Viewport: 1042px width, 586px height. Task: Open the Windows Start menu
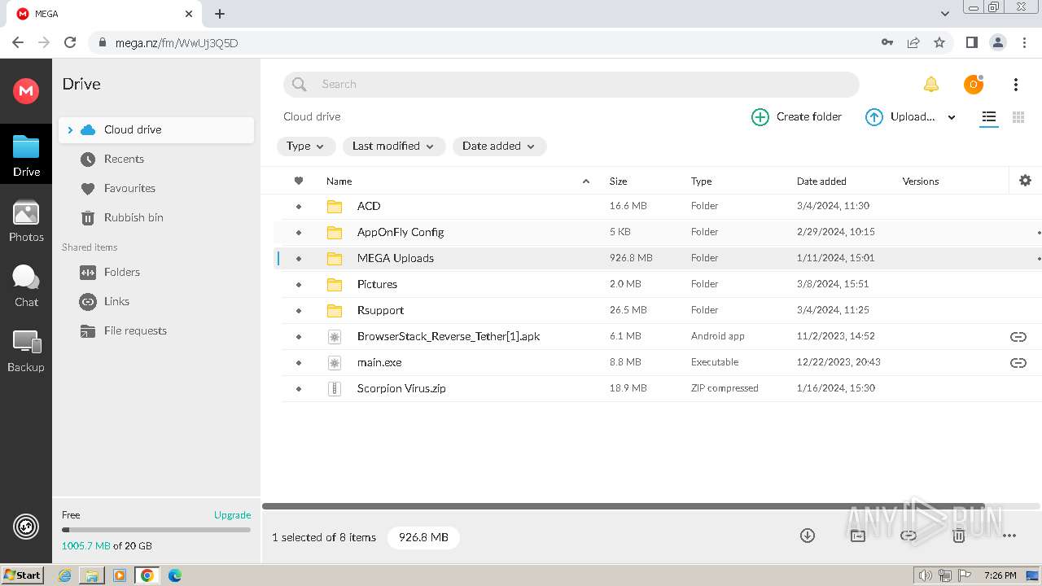pyautogui.click(x=22, y=575)
